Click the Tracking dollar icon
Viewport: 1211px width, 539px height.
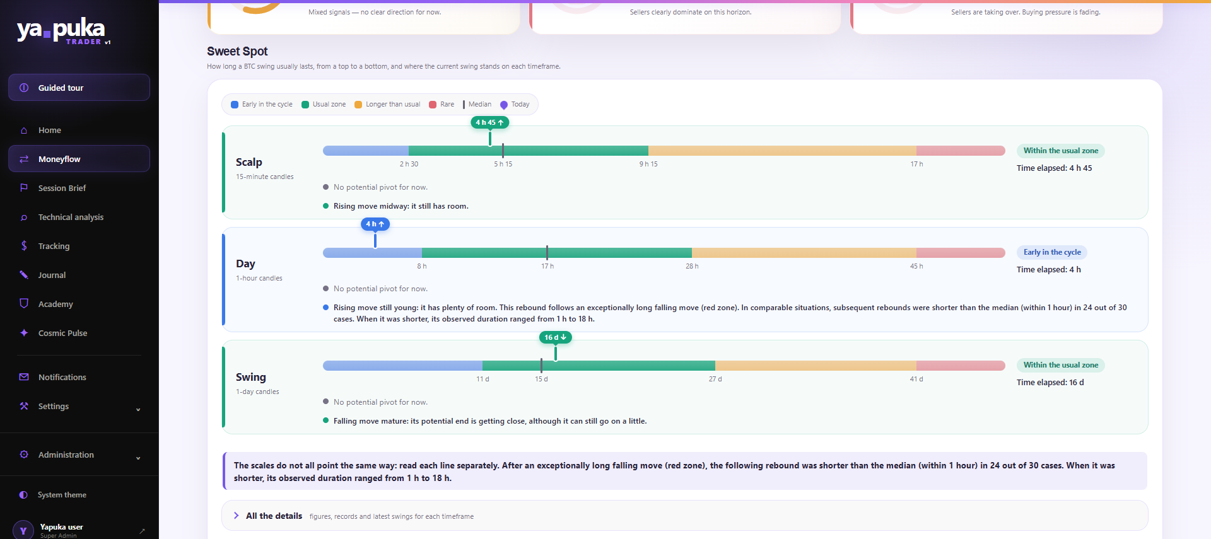pyautogui.click(x=24, y=246)
